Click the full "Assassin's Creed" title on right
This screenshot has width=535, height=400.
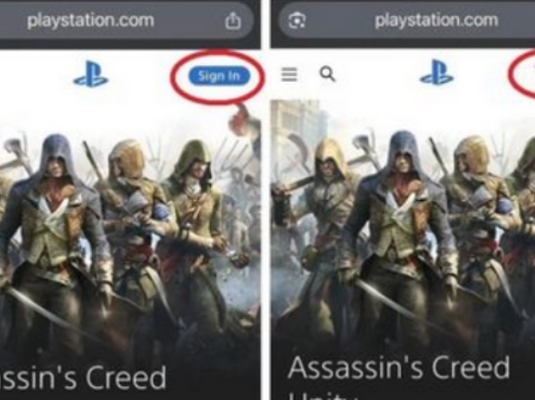[398, 367]
